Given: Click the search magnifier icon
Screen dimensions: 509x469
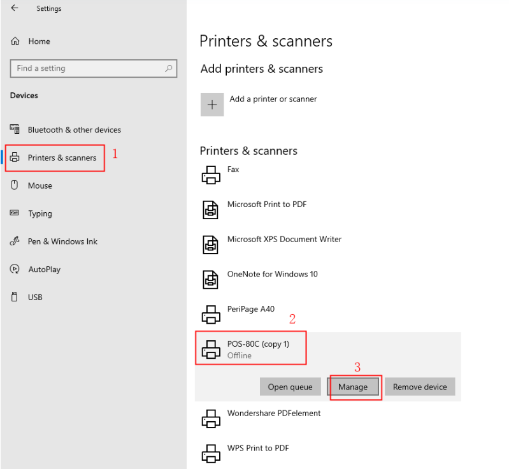Looking at the screenshot, I should pos(168,68).
